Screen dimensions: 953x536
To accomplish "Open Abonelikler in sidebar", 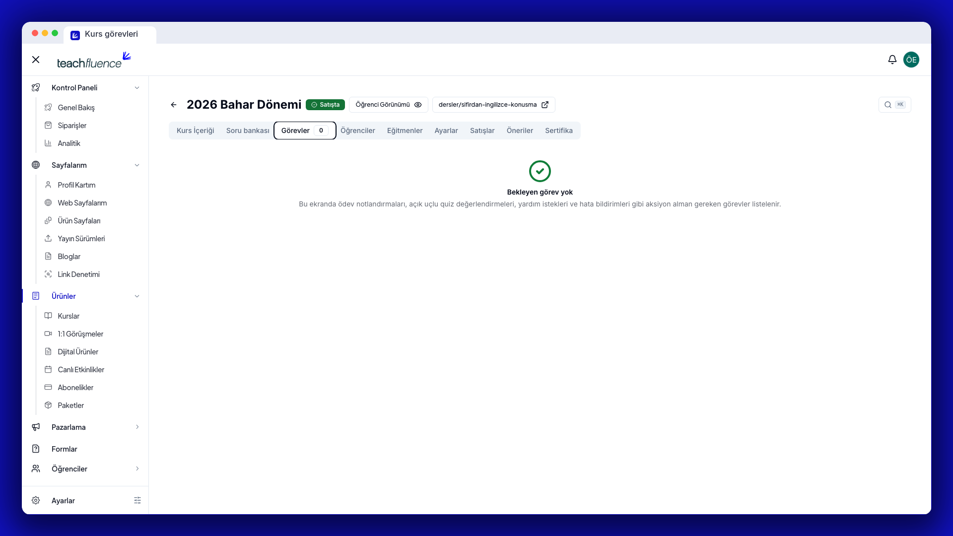I will pyautogui.click(x=75, y=387).
